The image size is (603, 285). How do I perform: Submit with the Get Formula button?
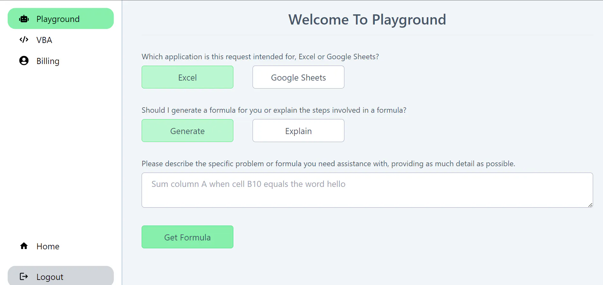tap(188, 237)
